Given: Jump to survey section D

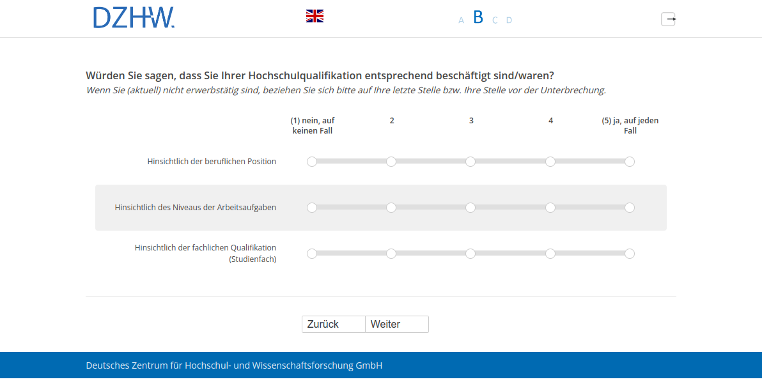Looking at the screenshot, I should click(509, 20).
